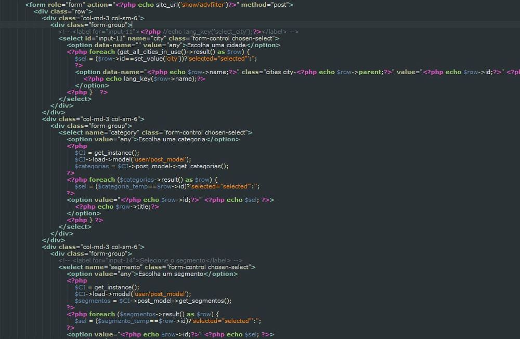
Task: Click the commented label for input-11 line
Action: (178, 32)
